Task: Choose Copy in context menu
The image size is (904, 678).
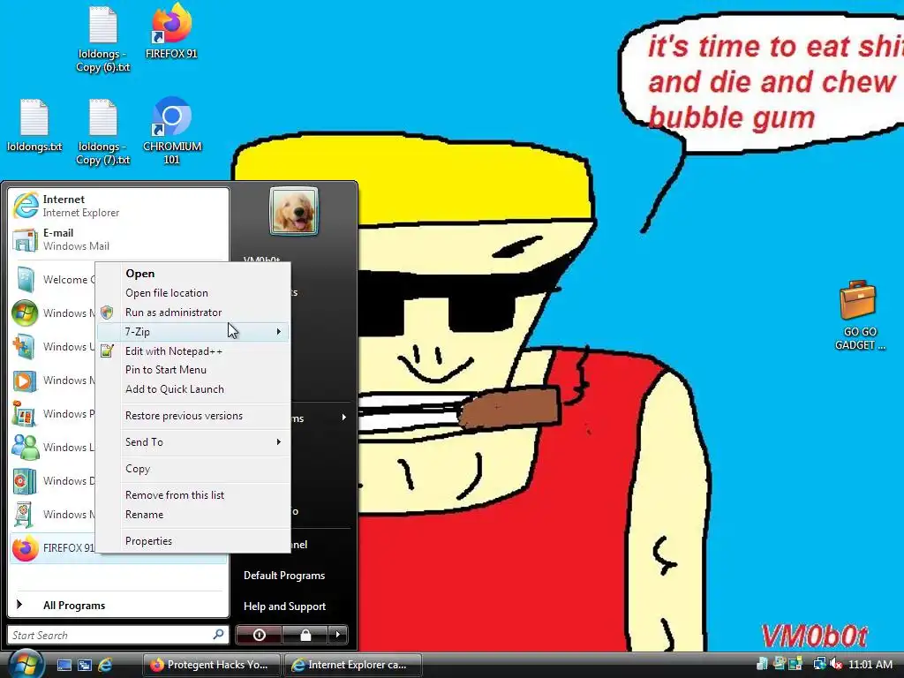Action: pyautogui.click(x=193, y=469)
